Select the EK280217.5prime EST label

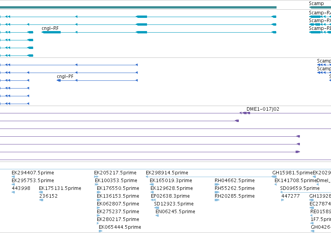point(118,219)
